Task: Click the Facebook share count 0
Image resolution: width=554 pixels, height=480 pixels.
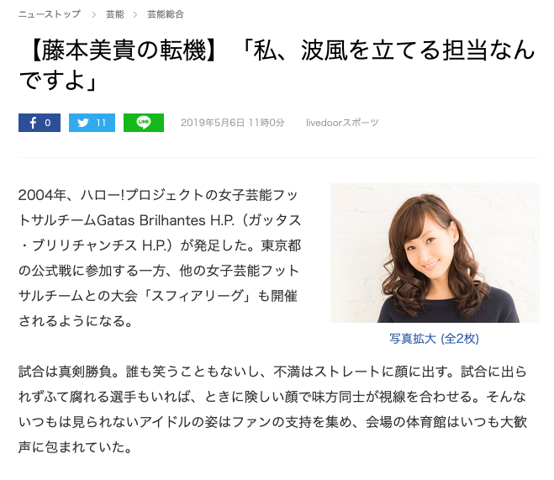Action: coord(48,123)
